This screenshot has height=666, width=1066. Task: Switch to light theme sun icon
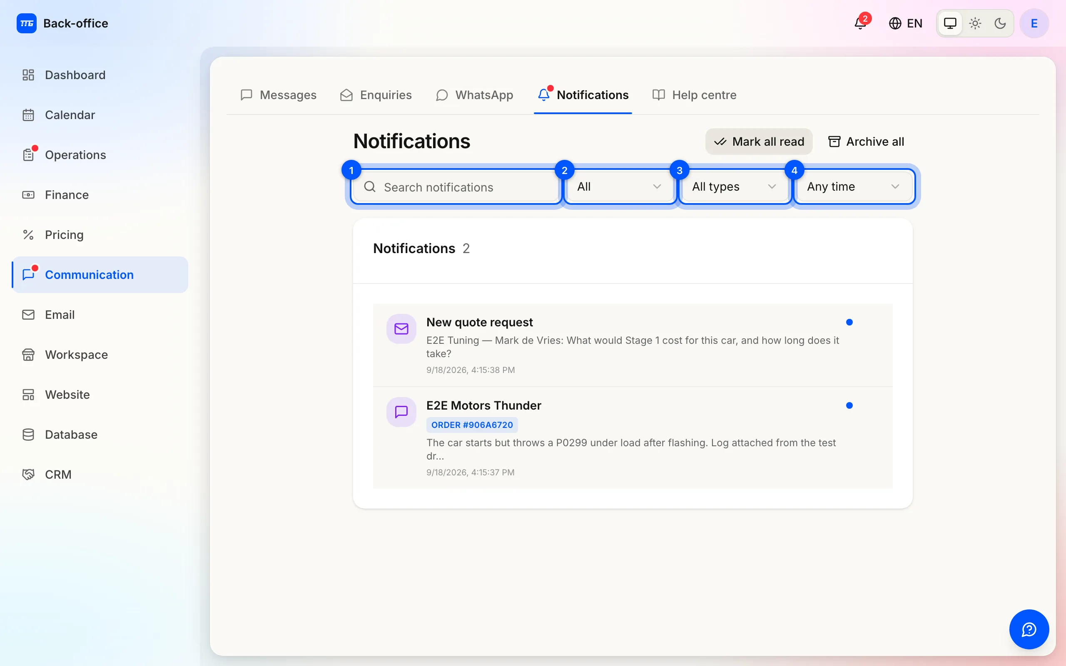(975, 23)
